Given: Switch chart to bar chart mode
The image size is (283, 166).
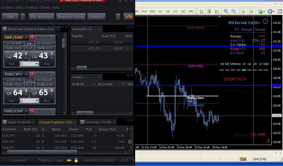Looking at the screenshot, I should coord(201,11).
